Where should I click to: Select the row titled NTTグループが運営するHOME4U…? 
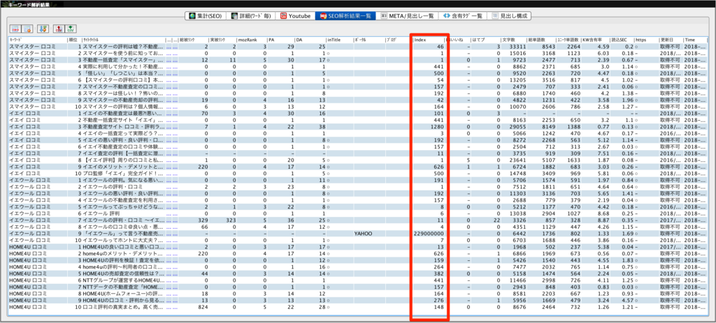tap(357, 280)
